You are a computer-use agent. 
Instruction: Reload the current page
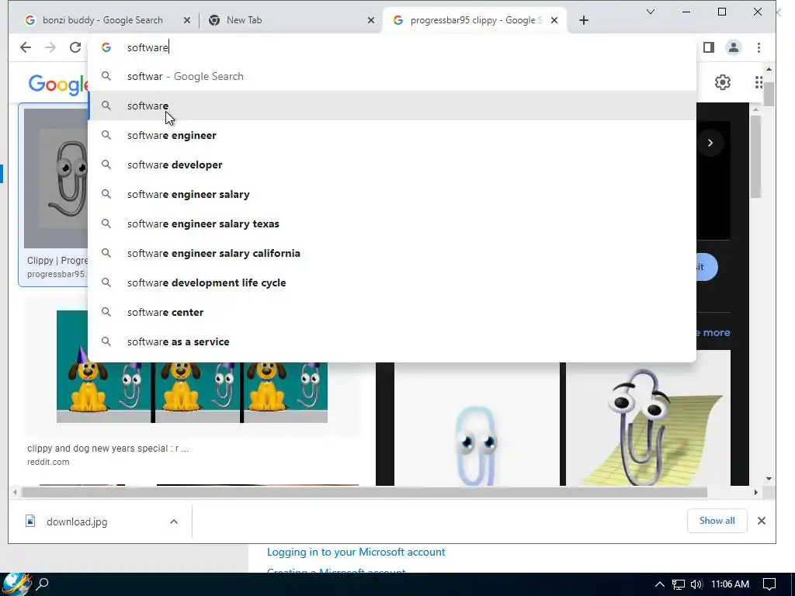coord(75,47)
